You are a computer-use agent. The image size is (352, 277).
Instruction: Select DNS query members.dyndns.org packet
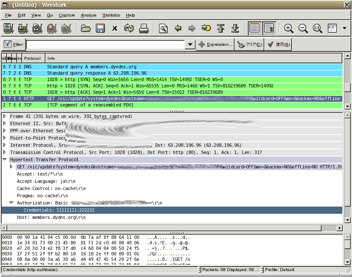pyautogui.click(x=172, y=67)
